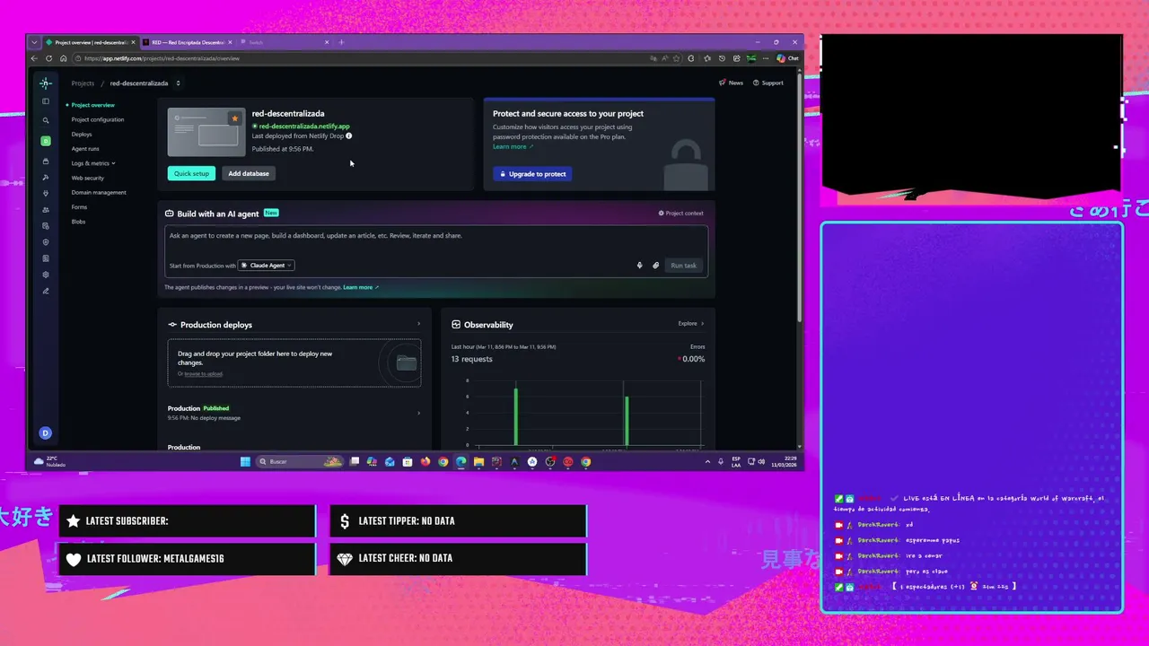Image resolution: width=1149 pixels, height=646 pixels.
Task: Open Copilot Chat in browser toolbar
Action: pyautogui.click(x=787, y=58)
